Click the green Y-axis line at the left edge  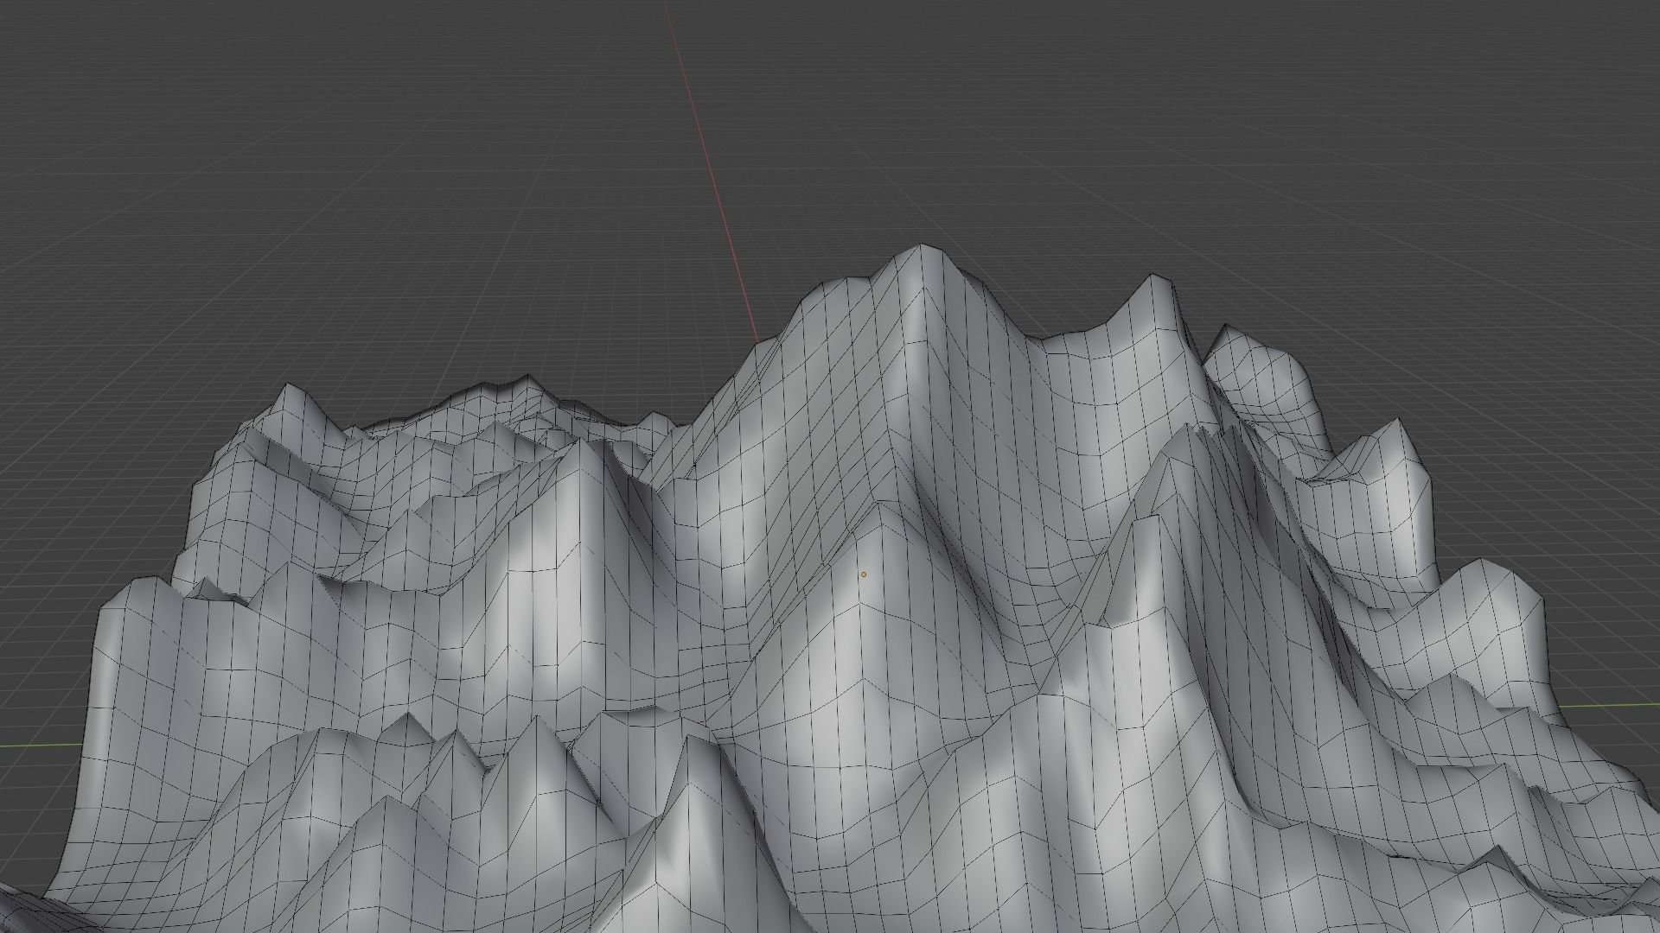click(x=39, y=745)
